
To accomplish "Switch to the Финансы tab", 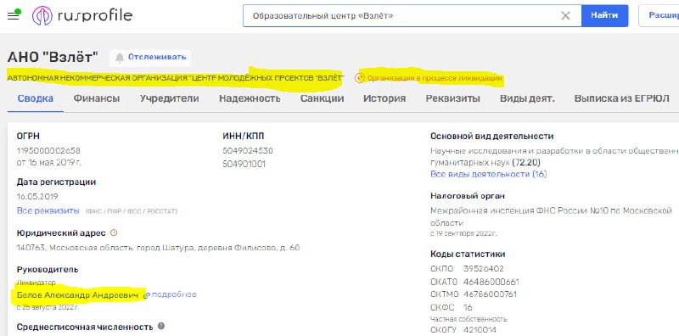I will 97,98.
